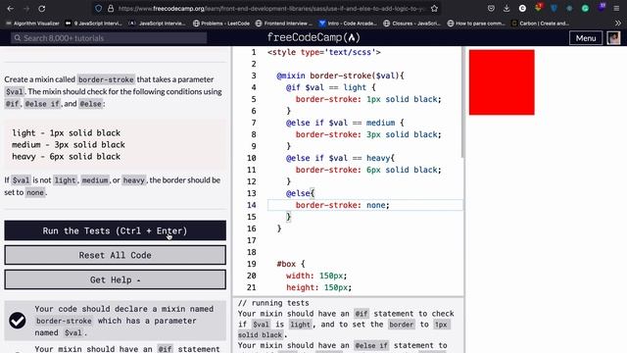Click the @if $val == light line
Image resolution: width=627 pixels, height=353 pixels.
331,87
